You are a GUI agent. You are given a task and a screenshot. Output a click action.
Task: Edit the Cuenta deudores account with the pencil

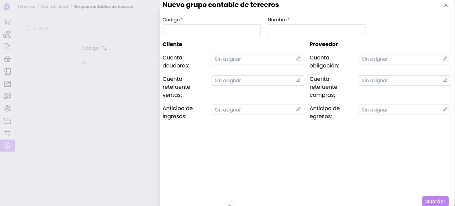298,59
